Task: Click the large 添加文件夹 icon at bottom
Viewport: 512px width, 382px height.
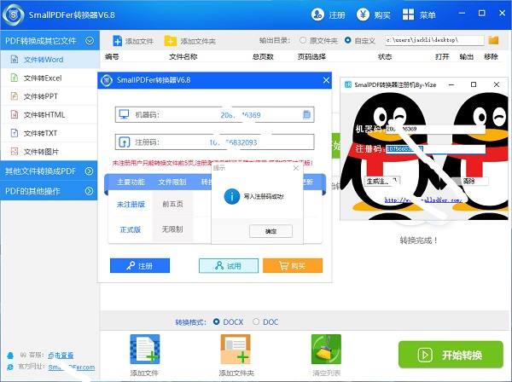Action: [236, 349]
